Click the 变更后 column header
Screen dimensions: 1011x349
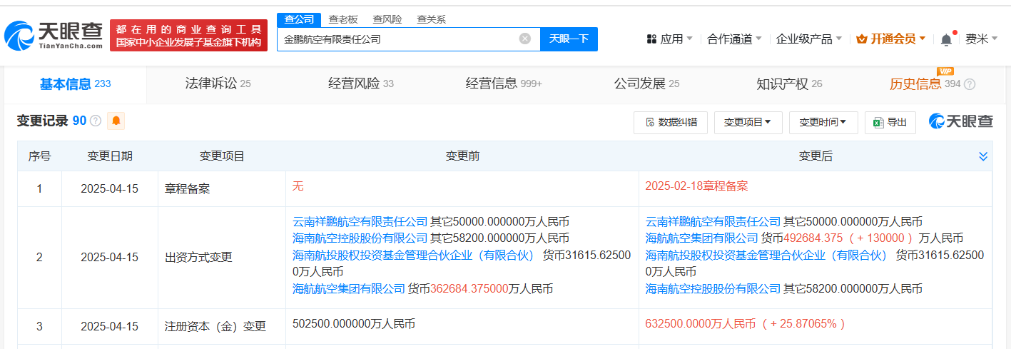tap(816, 156)
